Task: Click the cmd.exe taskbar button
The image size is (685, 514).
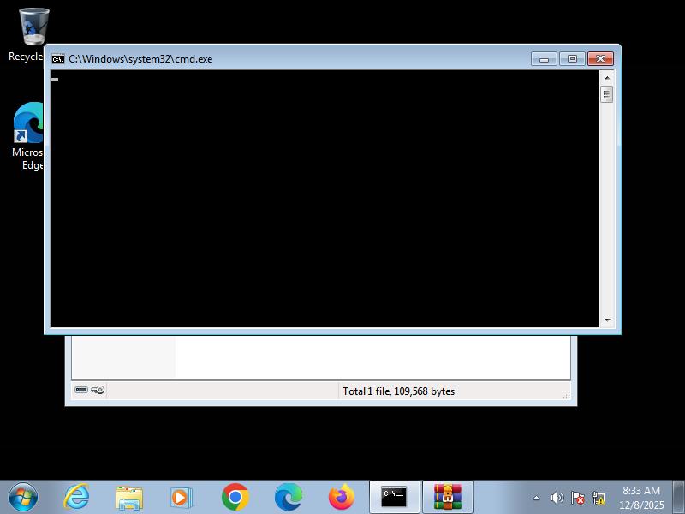Action: pos(394,497)
